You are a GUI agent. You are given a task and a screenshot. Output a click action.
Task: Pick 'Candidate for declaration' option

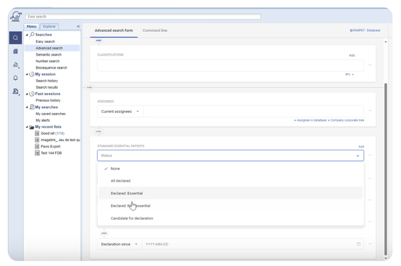click(x=132, y=219)
